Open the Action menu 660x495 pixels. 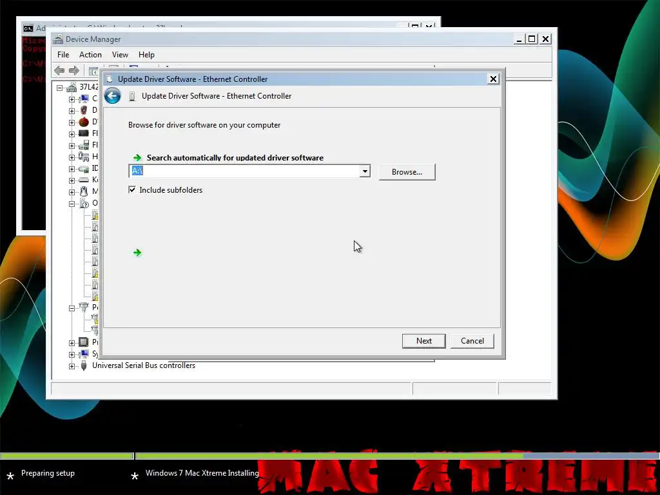(90, 55)
